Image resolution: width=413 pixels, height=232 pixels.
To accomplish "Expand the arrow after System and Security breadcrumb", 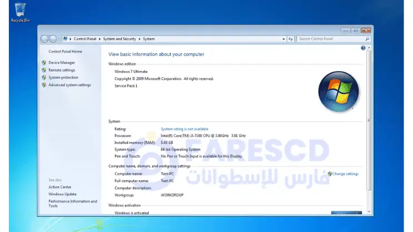I will [140, 39].
